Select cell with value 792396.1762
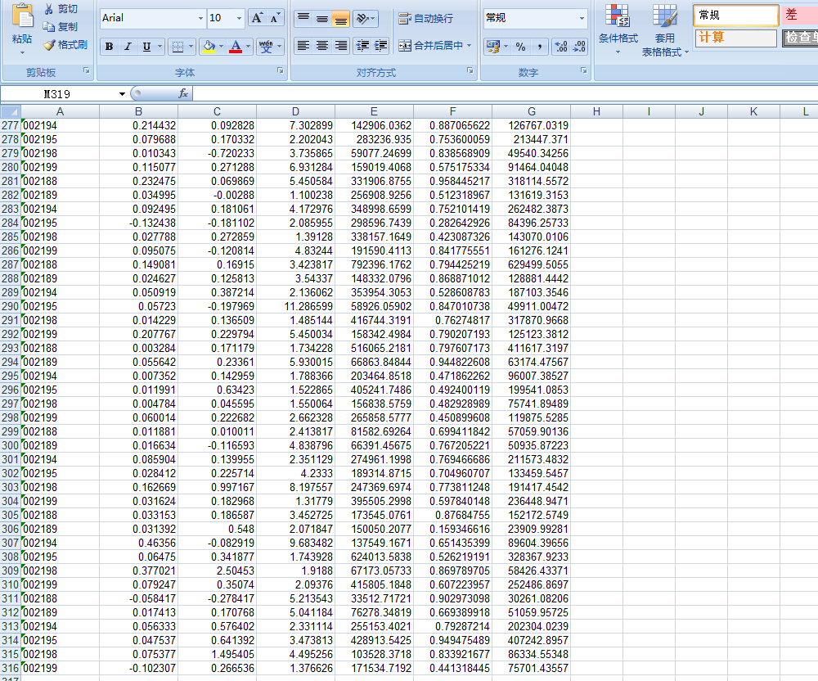This screenshot has width=818, height=681. [x=374, y=264]
